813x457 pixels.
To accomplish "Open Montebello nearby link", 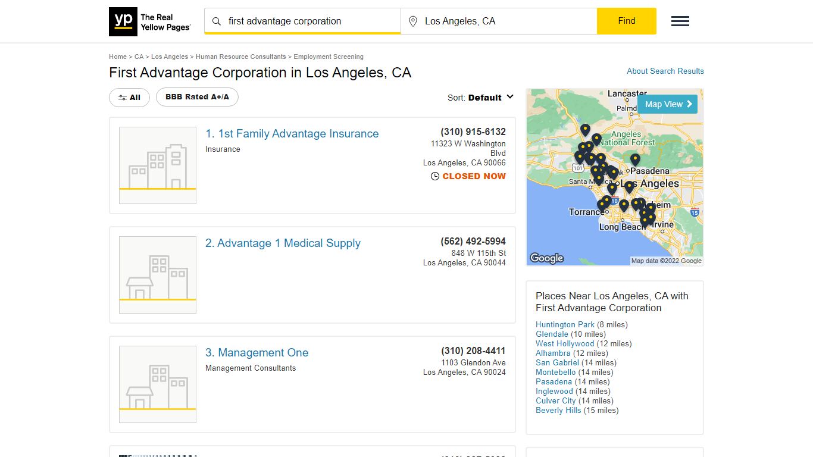I will [x=556, y=372].
